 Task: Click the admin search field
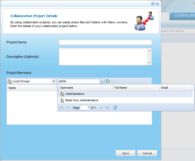[79, 81]
